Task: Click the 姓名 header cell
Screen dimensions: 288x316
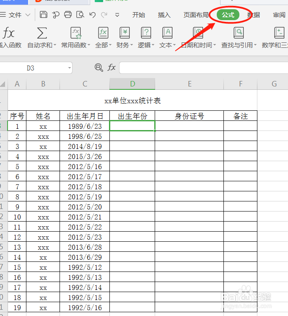Action: pyautogui.click(x=43, y=116)
